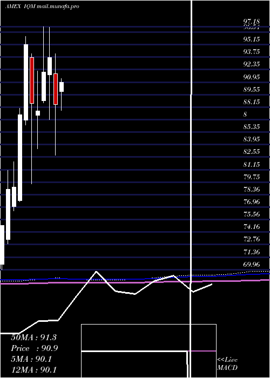Click the 12MA : 90.1 readout
The image size is (270, 378).
(x=33, y=369)
